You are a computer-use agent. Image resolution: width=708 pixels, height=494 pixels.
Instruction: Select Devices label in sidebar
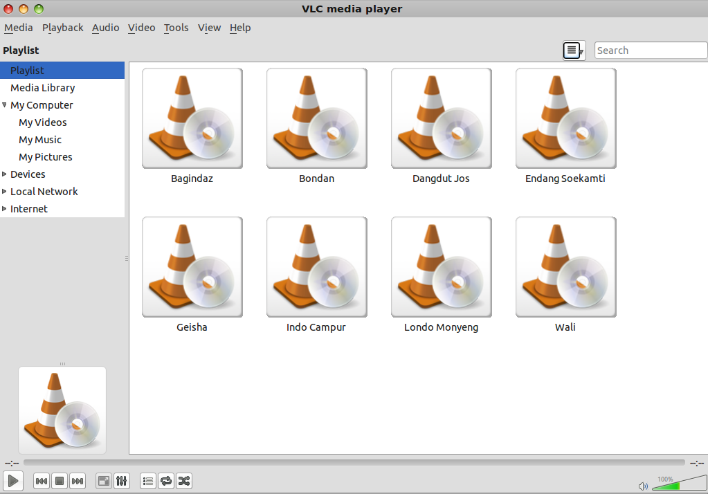28,174
